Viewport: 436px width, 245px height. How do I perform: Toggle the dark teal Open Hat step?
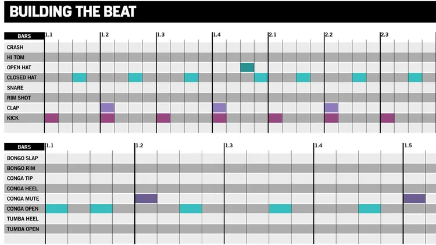tap(247, 68)
